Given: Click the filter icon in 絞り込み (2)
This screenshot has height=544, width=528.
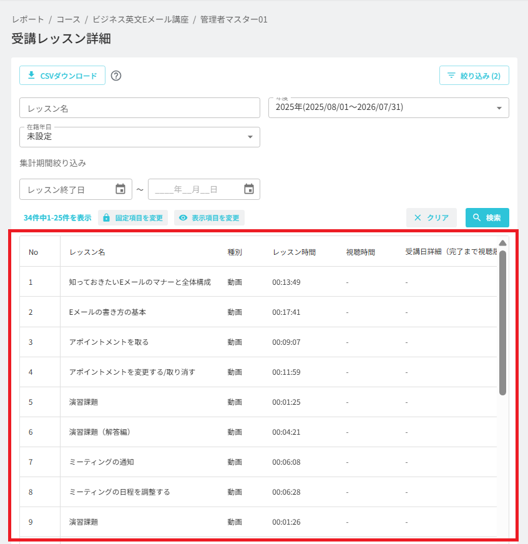Looking at the screenshot, I should (x=451, y=76).
